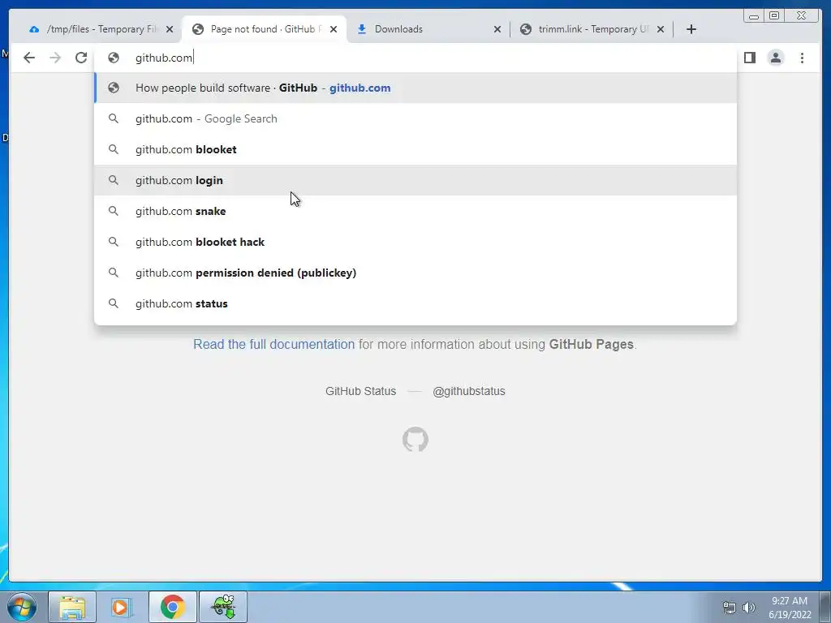Open the volume speaker tray icon

[x=749, y=608]
